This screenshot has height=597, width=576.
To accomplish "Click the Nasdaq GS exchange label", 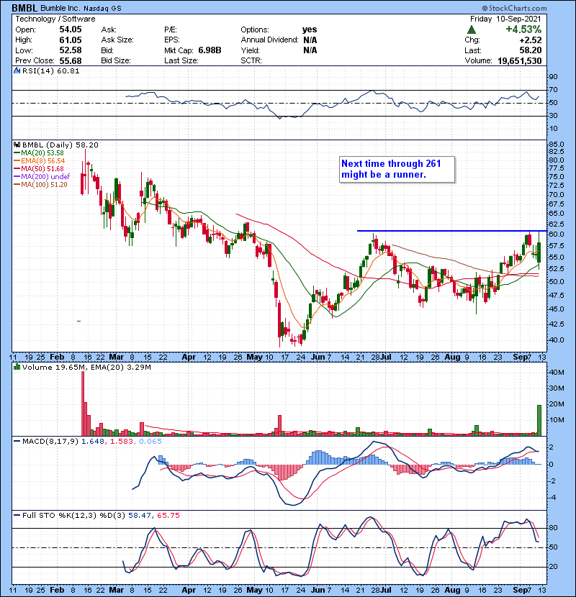I will pyautogui.click(x=101, y=9).
